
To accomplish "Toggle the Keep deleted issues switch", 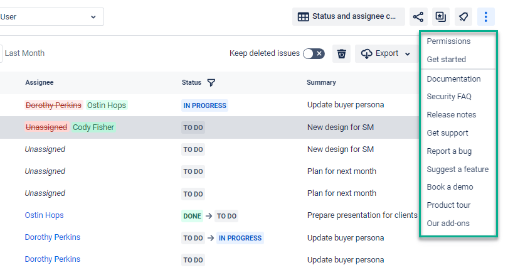I will [314, 54].
